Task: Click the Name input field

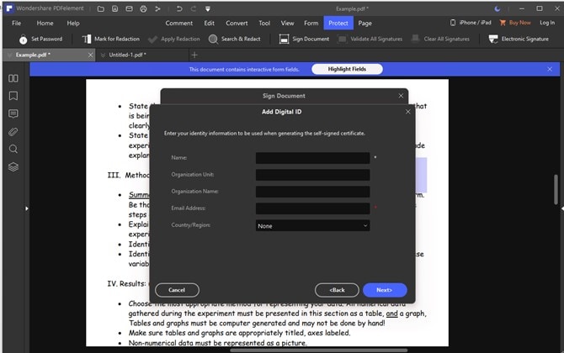Action: [x=312, y=158]
